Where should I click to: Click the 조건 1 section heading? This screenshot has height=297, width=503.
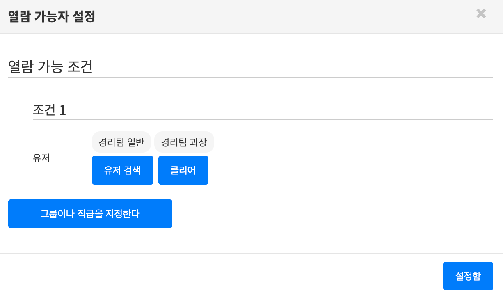pos(49,110)
